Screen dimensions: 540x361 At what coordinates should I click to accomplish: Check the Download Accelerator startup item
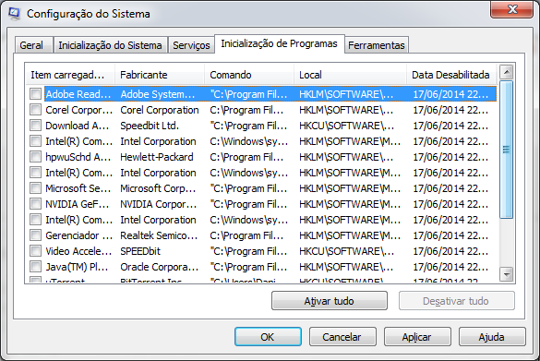(35, 126)
